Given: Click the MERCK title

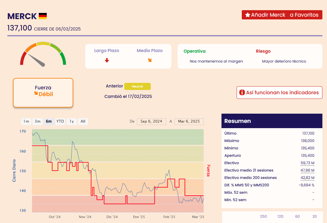Looking at the screenshot, I should (x=22, y=16).
